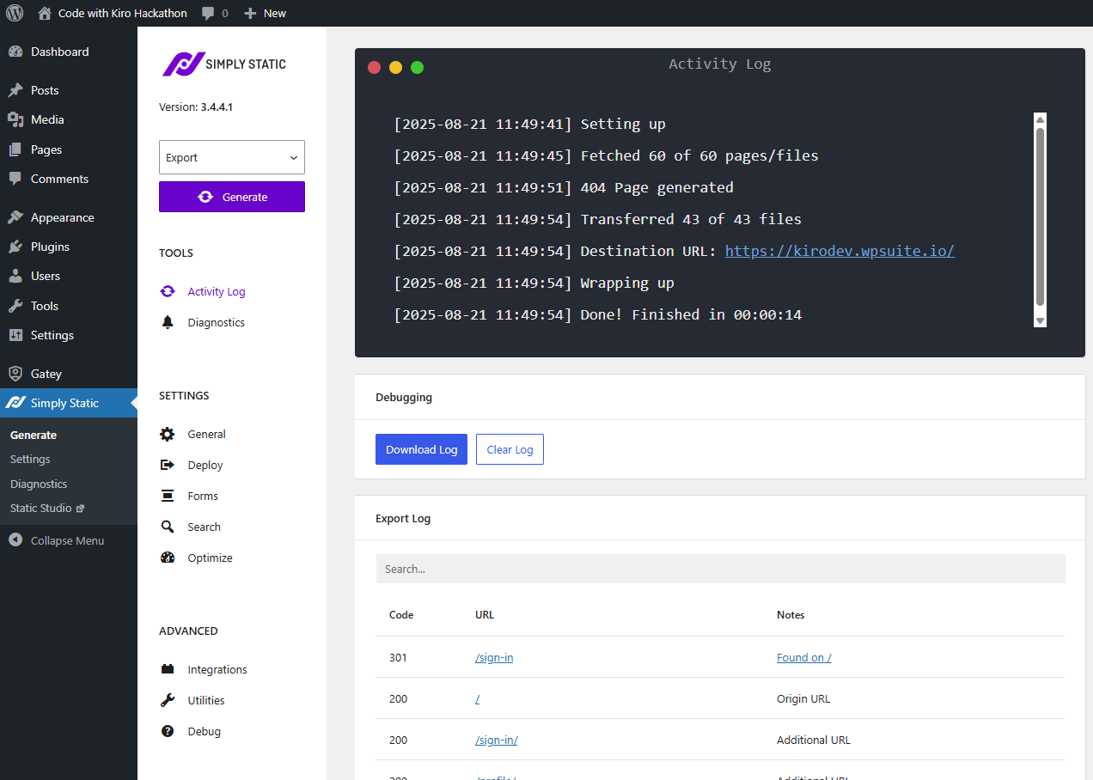Open the New content menu
The image size is (1093, 780).
(x=265, y=13)
